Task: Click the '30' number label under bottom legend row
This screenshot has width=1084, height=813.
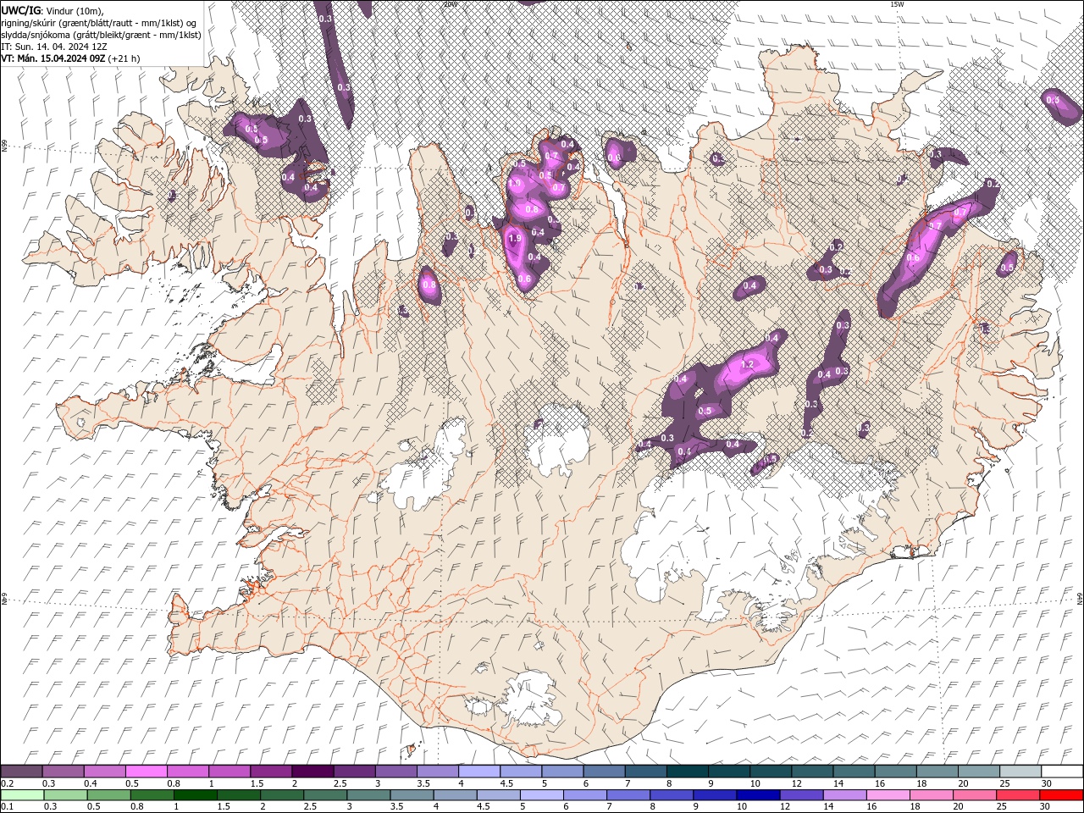Action: 1045,807
